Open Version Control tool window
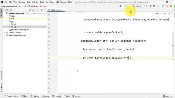The height and width of the screenshot is (98, 175). tap(11, 96)
